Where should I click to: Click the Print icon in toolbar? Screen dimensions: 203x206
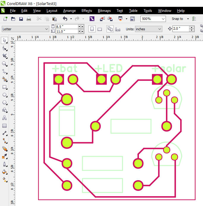pyautogui.click(x=29, y=19)
